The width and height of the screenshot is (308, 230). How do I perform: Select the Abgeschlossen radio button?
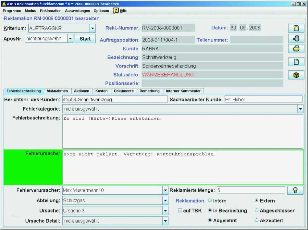tap(256, 210)
